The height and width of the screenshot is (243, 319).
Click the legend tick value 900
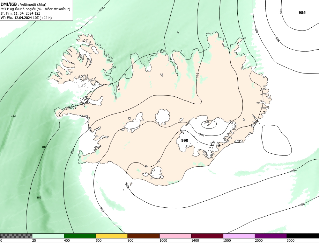pos(130,241)
